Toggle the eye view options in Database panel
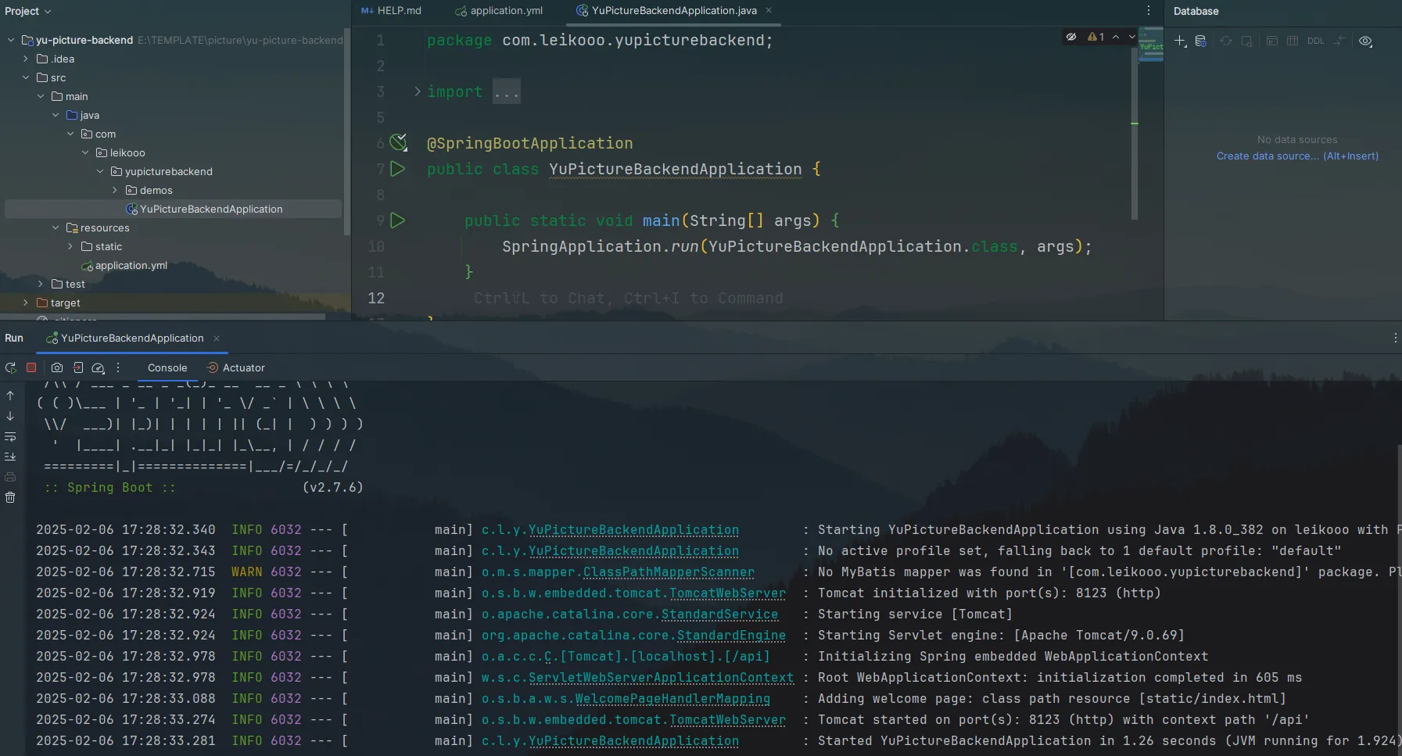The height and width of the screenshot is (756, 1402). point(1365,41)
